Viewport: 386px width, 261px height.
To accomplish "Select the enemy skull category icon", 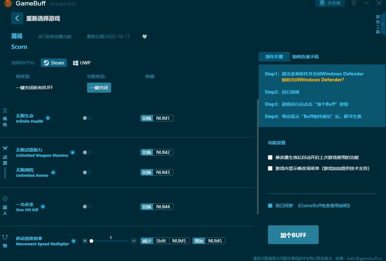I will tap(5, 199).
